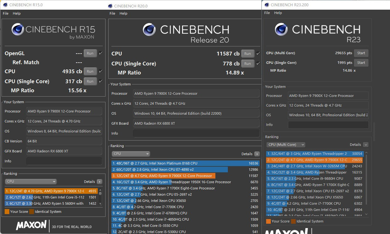Viewport: 390px width, 234px height.
Task: Click the orange Your Score swatch in R15
Action: pos(7,212)
